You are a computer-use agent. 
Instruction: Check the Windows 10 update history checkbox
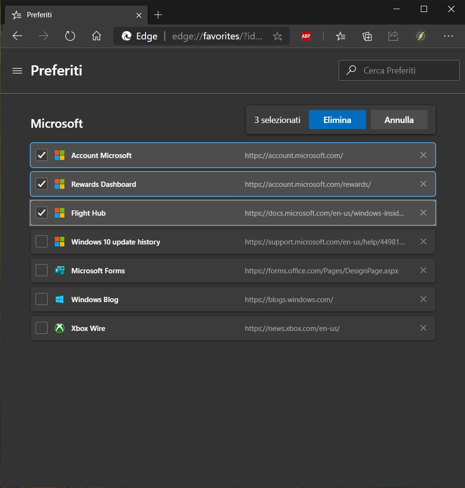coord(41,242)
